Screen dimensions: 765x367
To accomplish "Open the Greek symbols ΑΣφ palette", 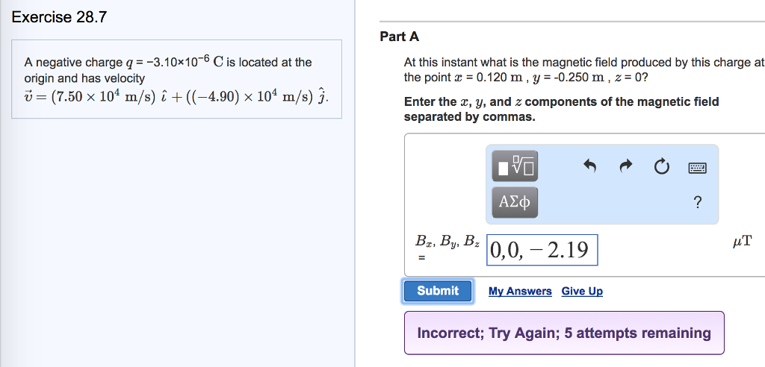I will [x=515, y=201].
